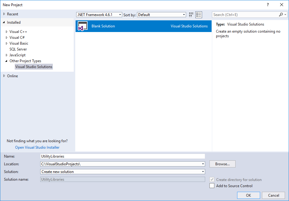289x201 pixels.
Task: Switch to small icons view
Action: point(191,14)
